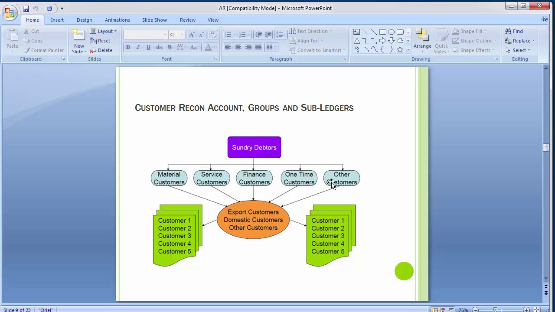Open the Replace dropdown arrow
The width and height of the screenshot is (555, 312).
pos(533,41)
